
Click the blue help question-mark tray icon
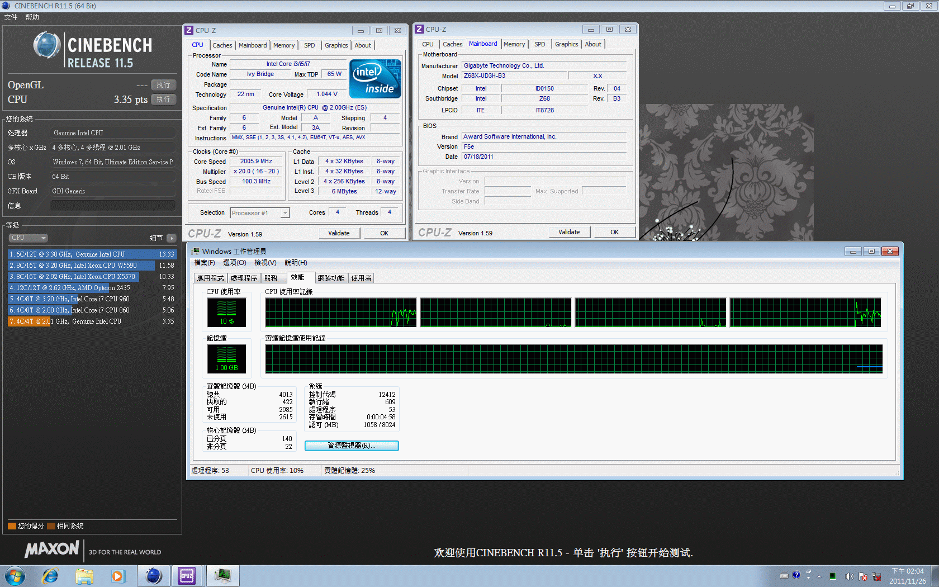[x=796, y=575]
